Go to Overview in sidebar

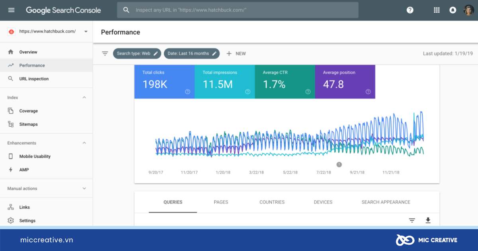coord(28,52)
